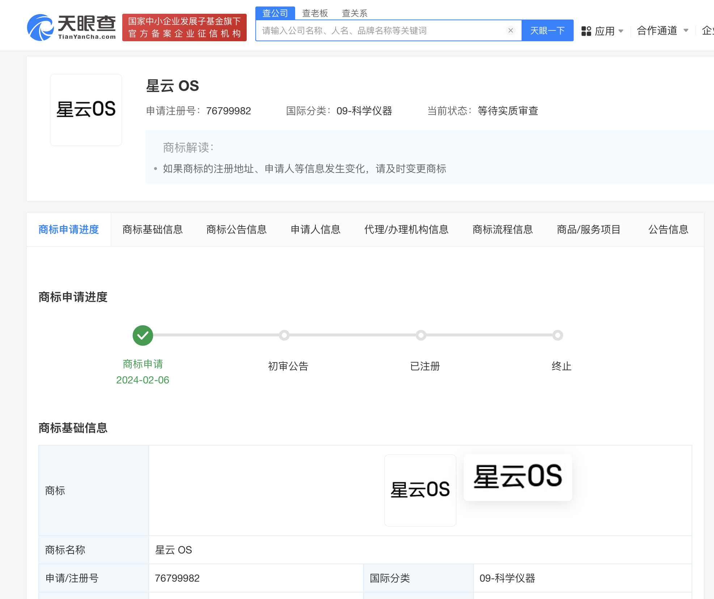
Task: Open the 商品/服务项目 tab
Action: pyautogui.click(x=588, y=229)
